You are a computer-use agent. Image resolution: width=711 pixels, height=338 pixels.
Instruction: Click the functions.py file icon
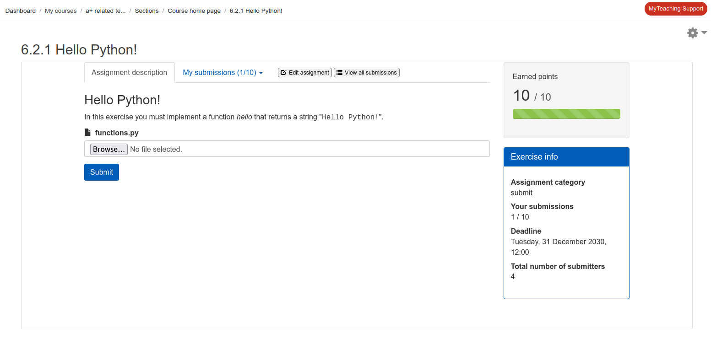pos(88,133)
